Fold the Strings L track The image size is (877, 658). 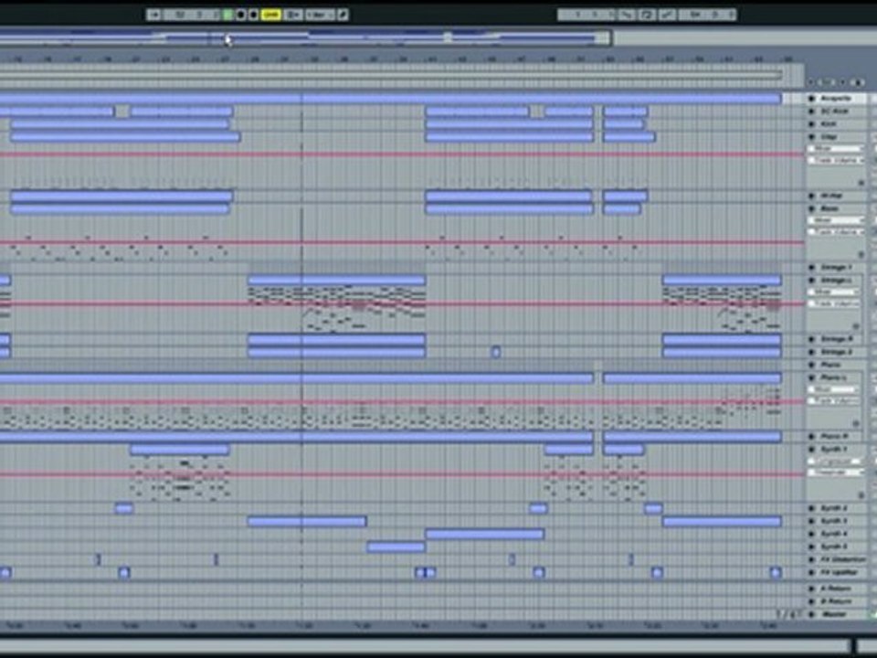(811, 281)
